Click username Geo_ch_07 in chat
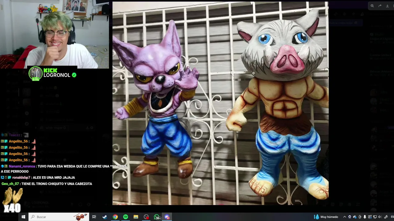 (x=10, y=184)
